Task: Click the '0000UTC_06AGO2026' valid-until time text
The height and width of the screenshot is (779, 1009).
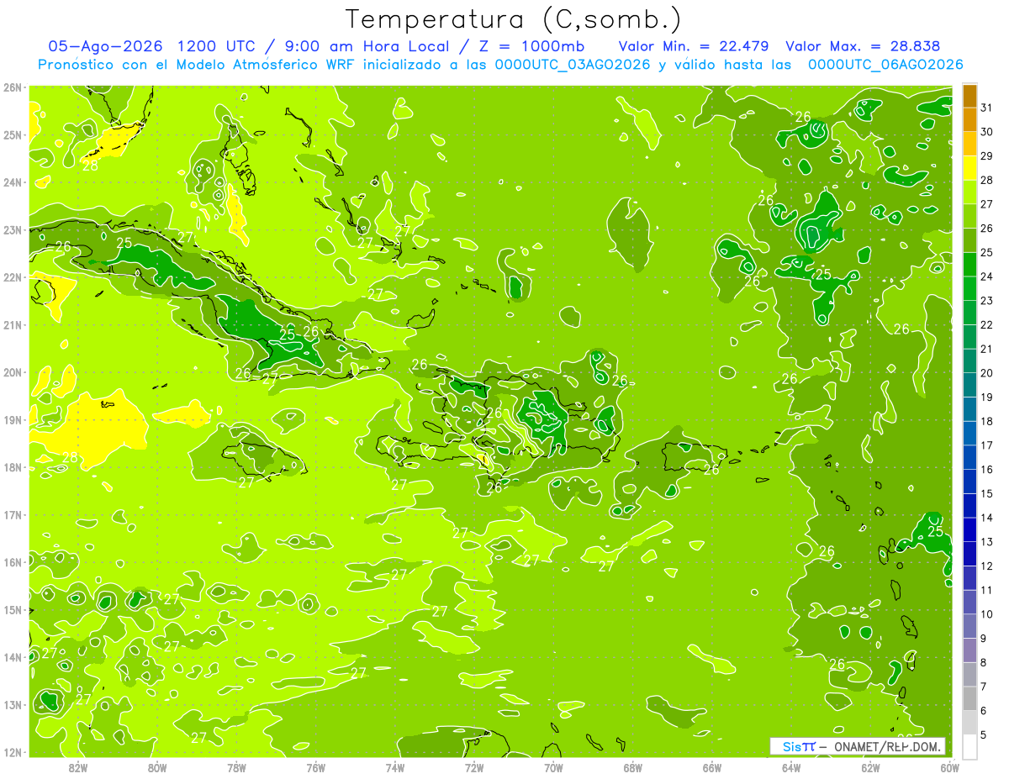Action: 885,65
